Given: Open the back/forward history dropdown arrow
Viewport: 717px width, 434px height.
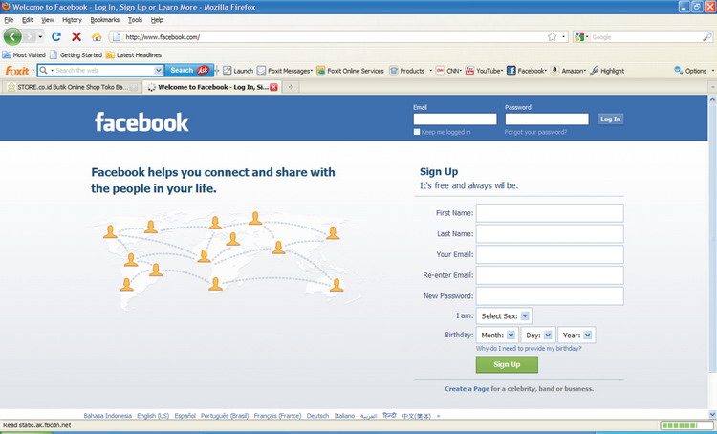Looking at the screenshot, I should [x=41, y=36].
